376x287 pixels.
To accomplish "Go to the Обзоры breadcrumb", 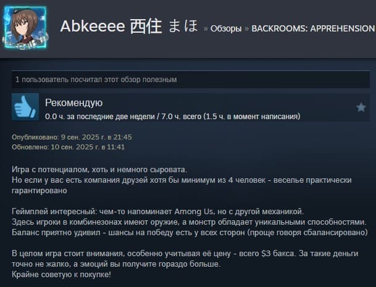I will [226, 28].
